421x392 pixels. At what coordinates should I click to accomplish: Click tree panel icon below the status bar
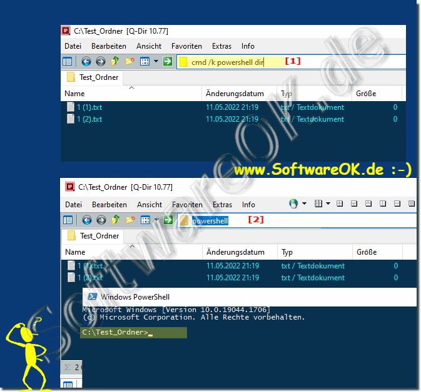tap(68, 385)
